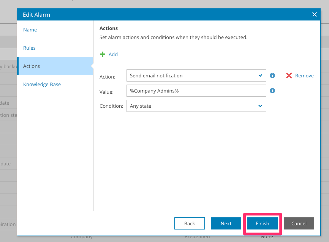Switch to the Name step
The image size is (329, 242).
pos(30,30)
